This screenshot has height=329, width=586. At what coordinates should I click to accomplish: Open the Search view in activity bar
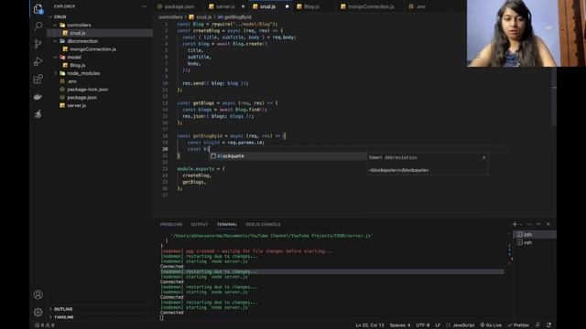(38, 27)
